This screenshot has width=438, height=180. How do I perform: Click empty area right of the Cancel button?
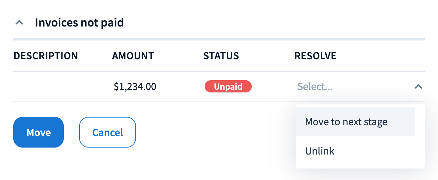tap(209, 133)
